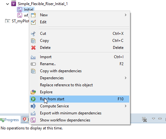
Task: Click the red Delete X icon
Action: click(x=33, y=48)
